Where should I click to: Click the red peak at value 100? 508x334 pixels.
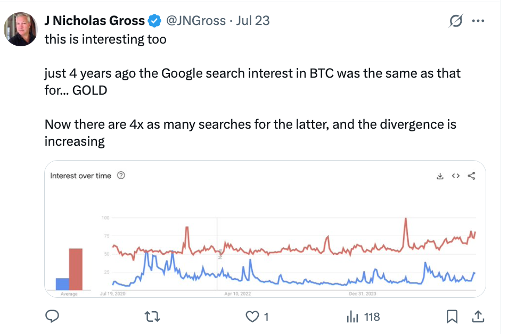(406, 219)
